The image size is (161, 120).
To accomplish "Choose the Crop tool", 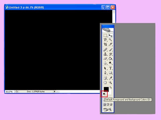I will (105, 44).
